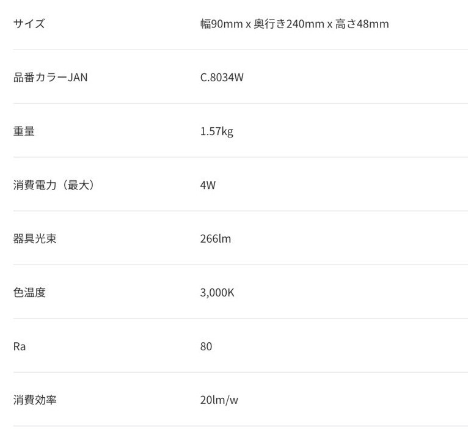This screenshot has width=468, height=429.
Task: Click the text 幅90mm in the size row
Action: pyautogui.click(x=221, y=24)
